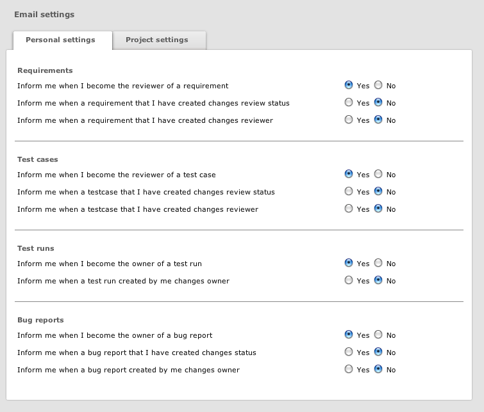This screenshot has height=412, width=484.
Task: Choose No for becoming reviewer of a test case
Action: [378, 174]
